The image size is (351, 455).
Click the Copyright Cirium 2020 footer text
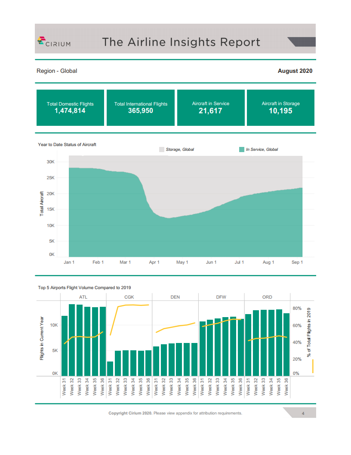coord(175,413)
